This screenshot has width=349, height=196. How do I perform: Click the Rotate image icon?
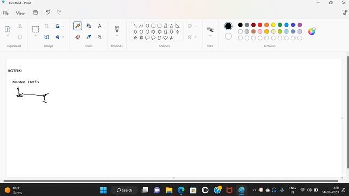pos(57,26)
